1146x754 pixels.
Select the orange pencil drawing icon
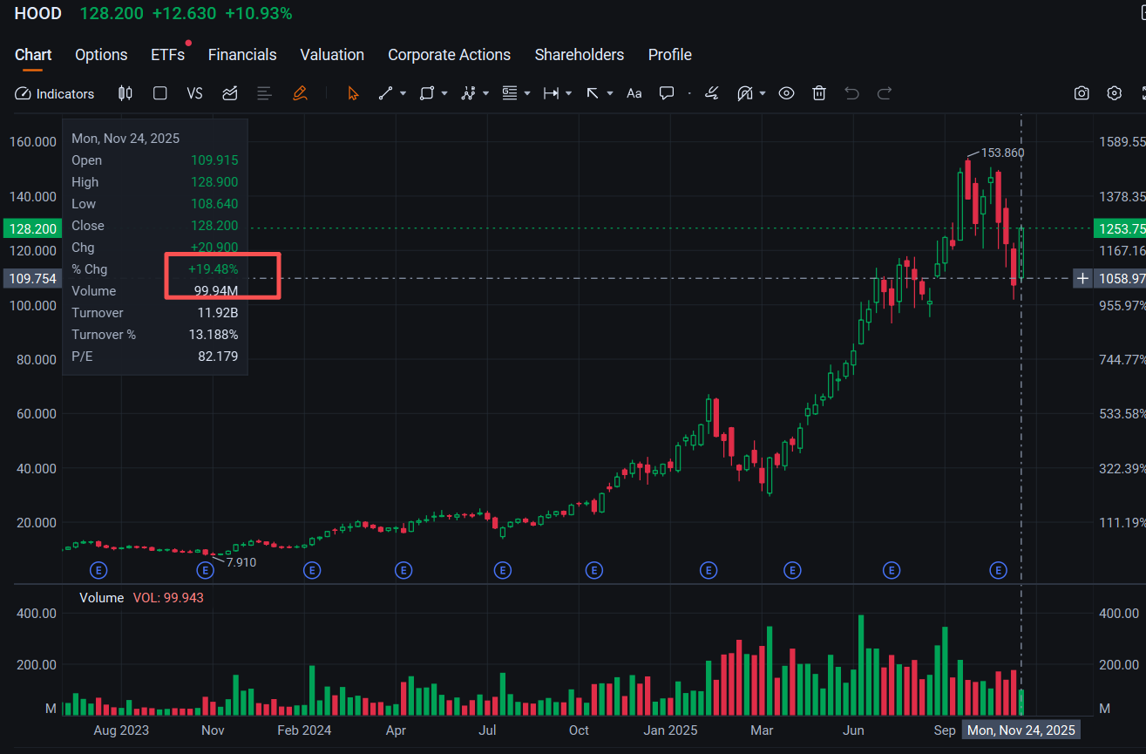300,93
